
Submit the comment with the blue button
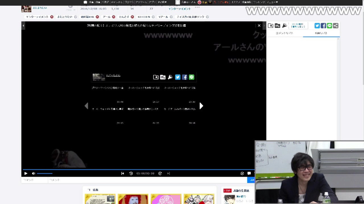coord(251,180)
